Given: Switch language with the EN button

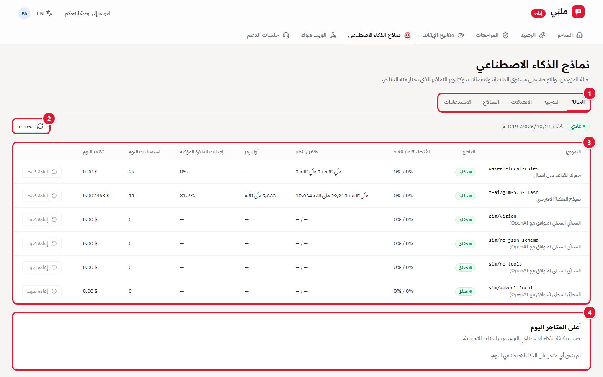Looking at the screenshot, I should (44, 13).
